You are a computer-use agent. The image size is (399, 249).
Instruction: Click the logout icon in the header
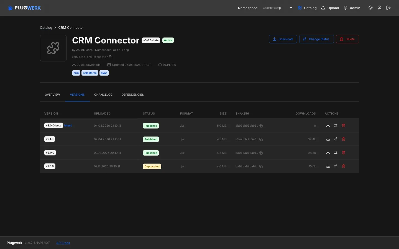pyautogui.click(x=388, y=8)
